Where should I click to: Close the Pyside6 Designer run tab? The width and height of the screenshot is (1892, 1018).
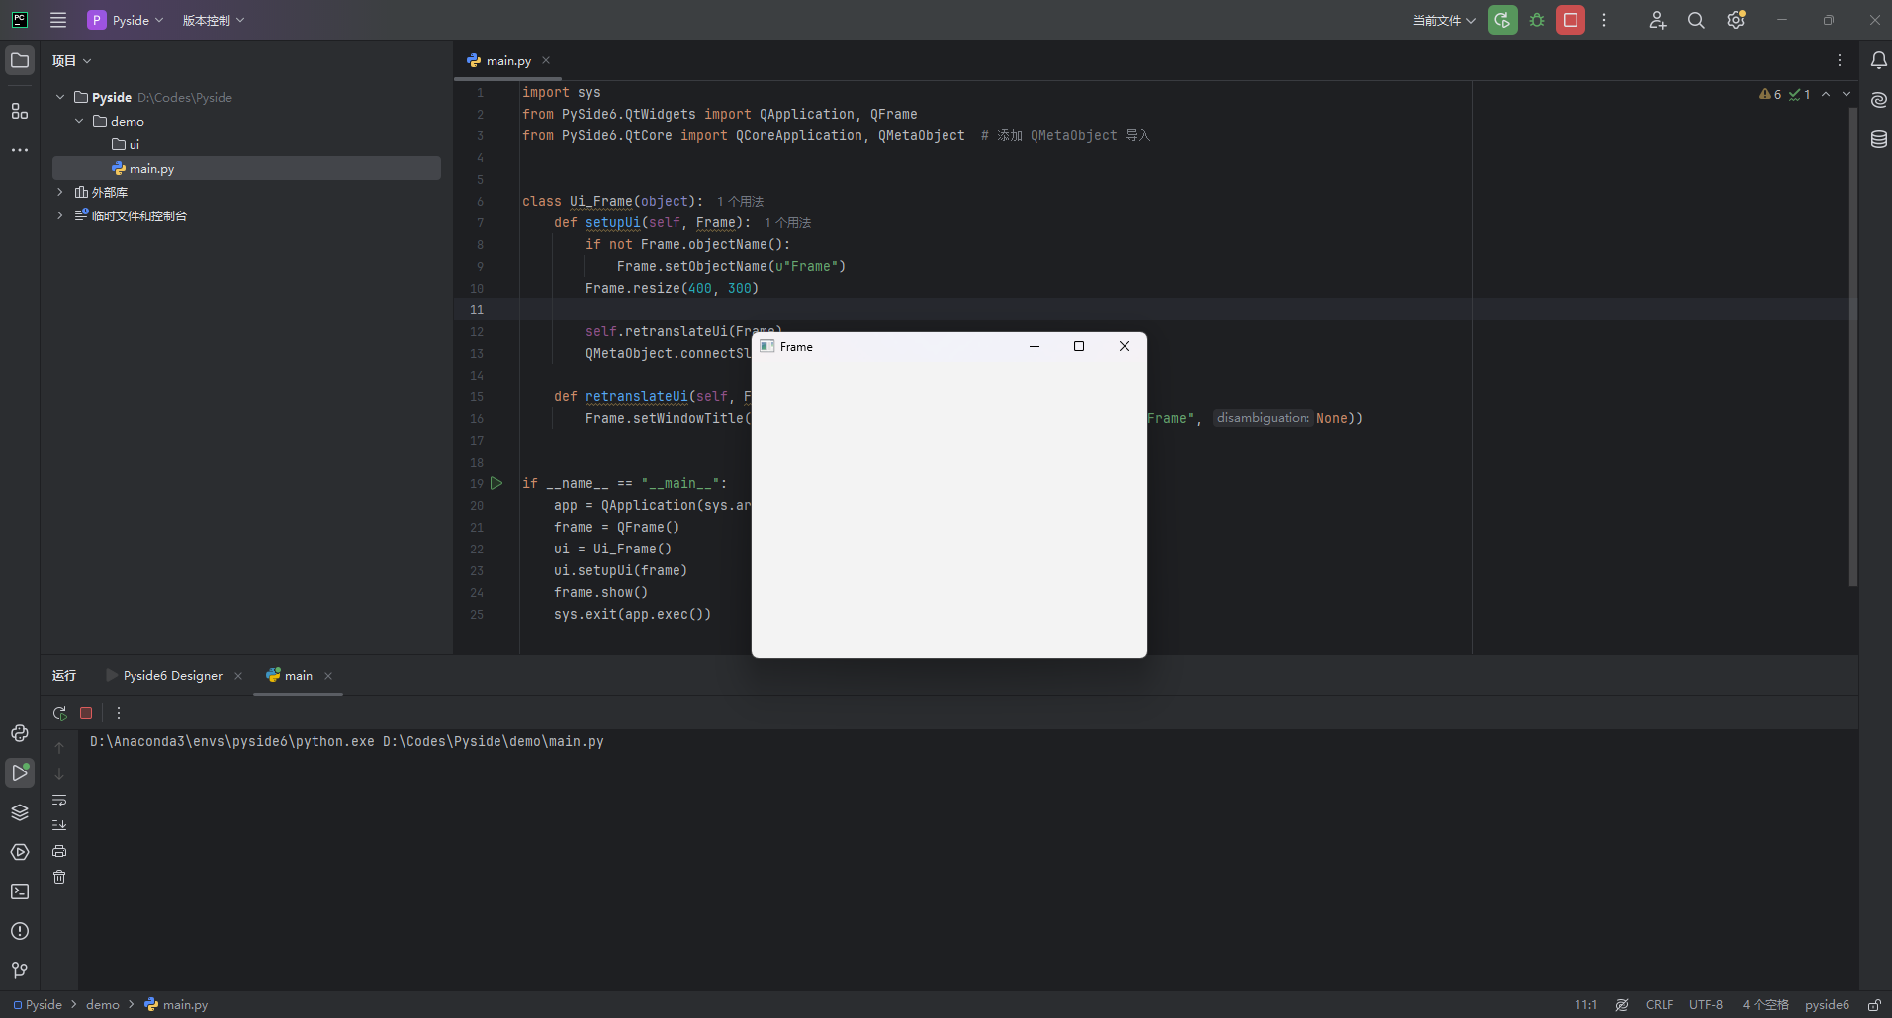point(238,676)
